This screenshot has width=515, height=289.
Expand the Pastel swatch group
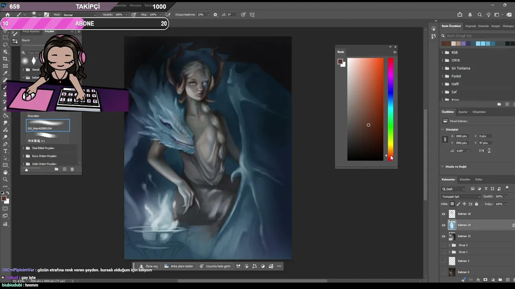(443, 76)
